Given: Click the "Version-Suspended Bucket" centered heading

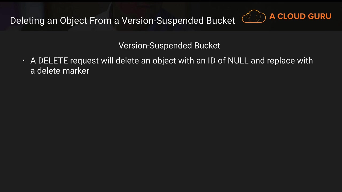Looking at the screenshot, I should click(x=169, y=46).
